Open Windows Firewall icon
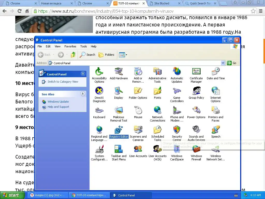 click(196, 149)
